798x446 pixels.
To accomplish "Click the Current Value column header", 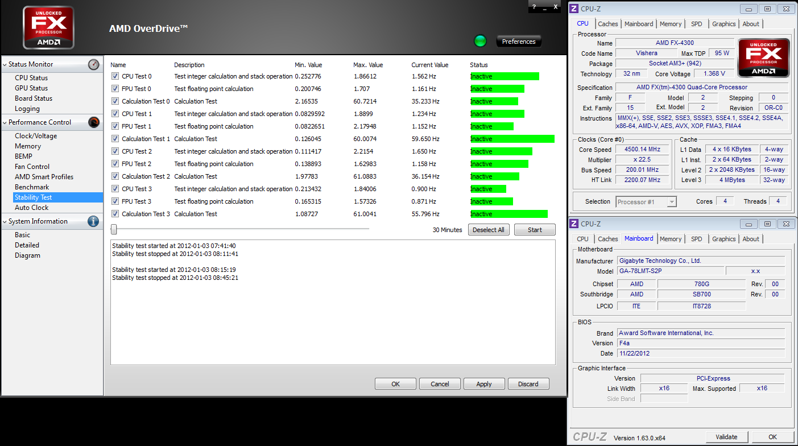I will pos(430,65).
